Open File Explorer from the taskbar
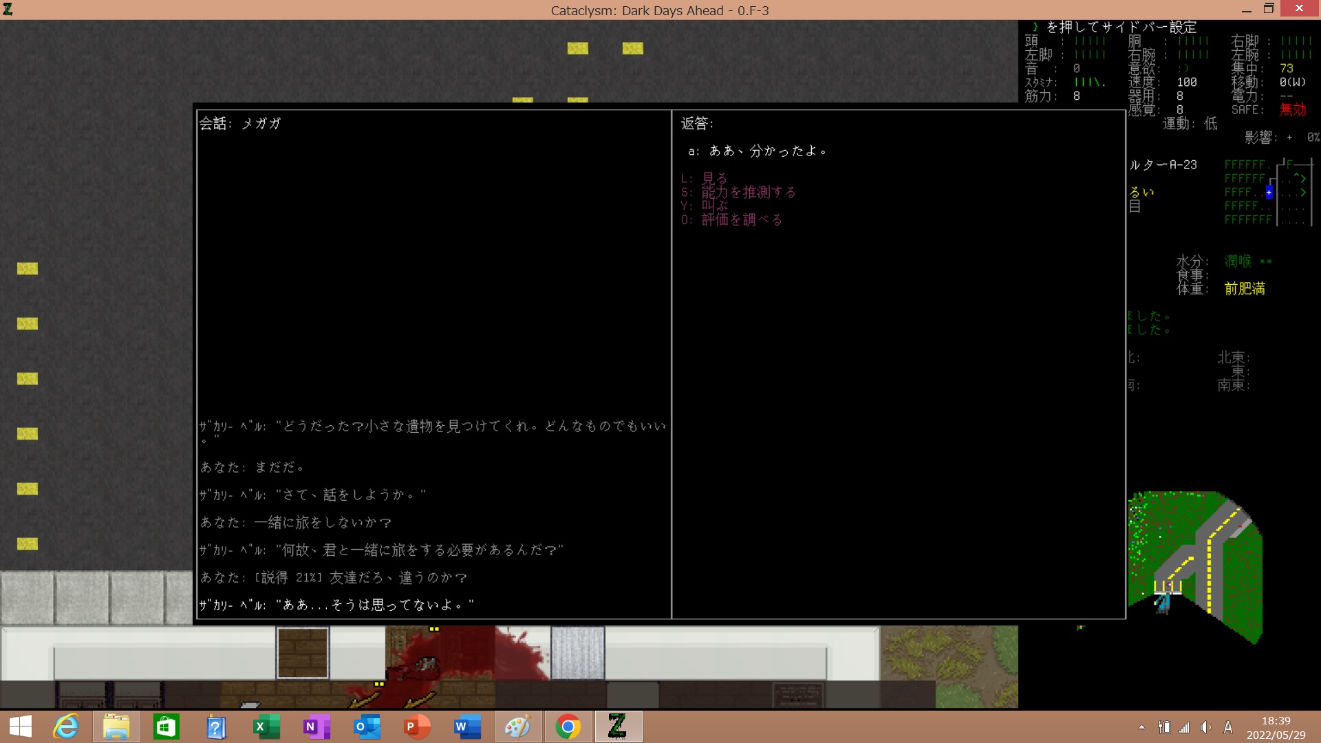 tap(116, 726)
